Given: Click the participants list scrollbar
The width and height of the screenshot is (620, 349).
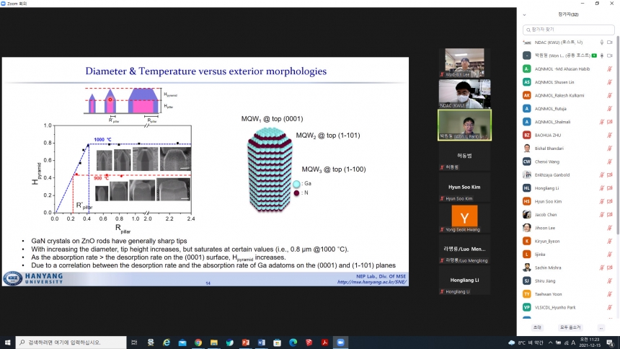Looking at the screenshot, I should (x=617, y=144).
